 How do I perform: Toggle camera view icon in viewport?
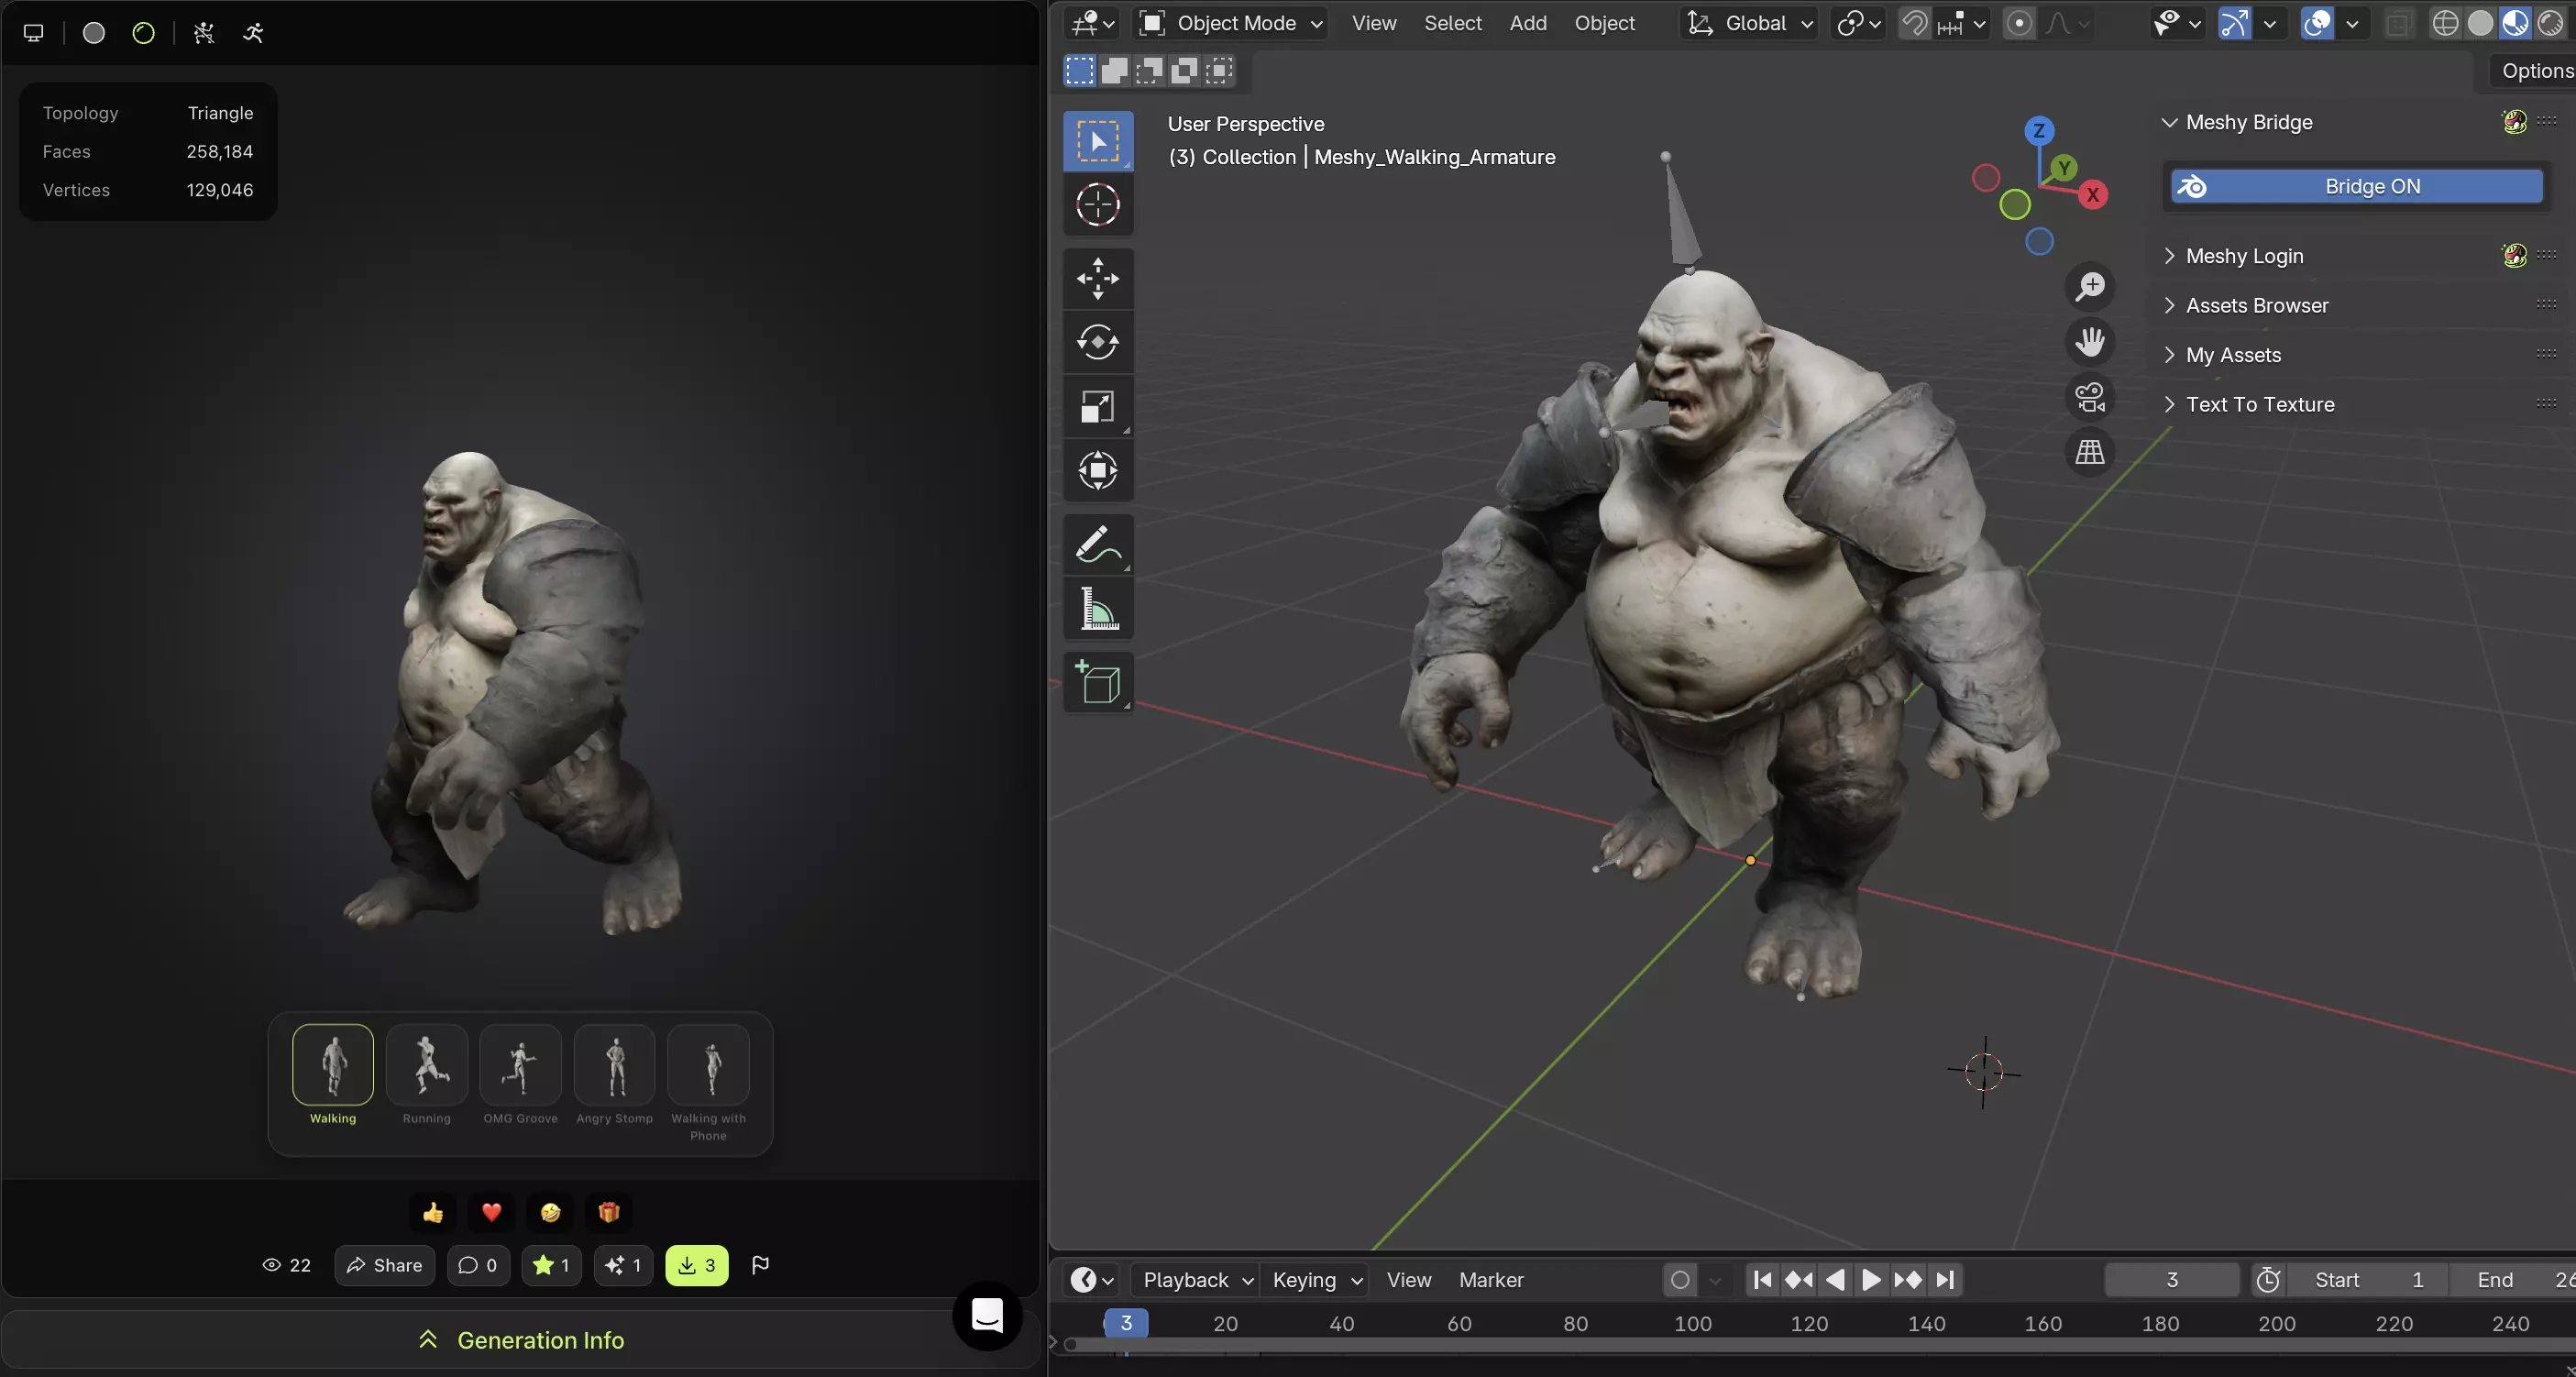click(2090, 397)
